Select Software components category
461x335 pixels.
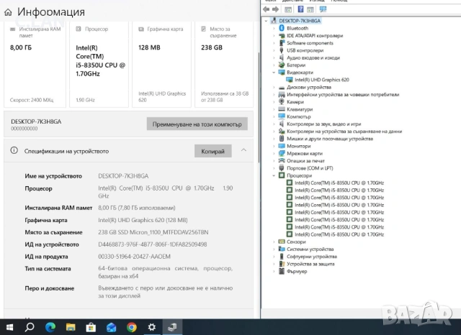(310, 43)
